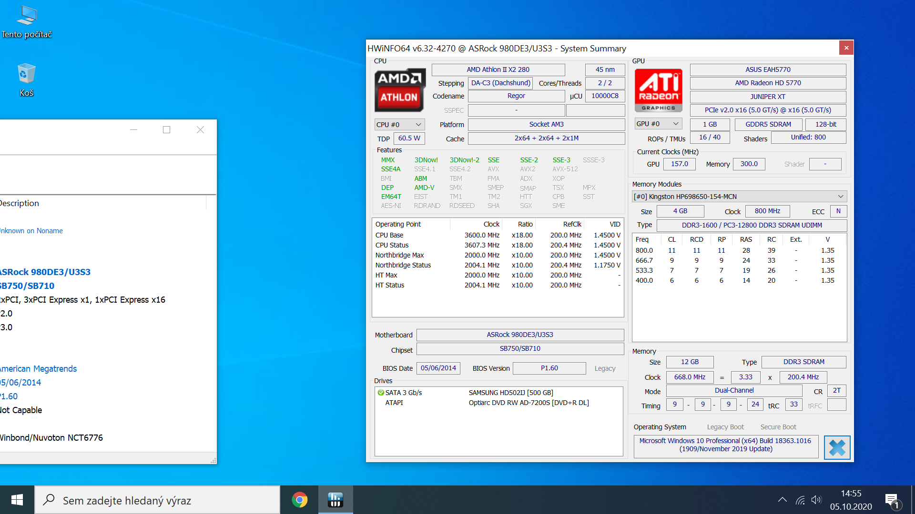Open the notification center icon

tap(892, 500)
